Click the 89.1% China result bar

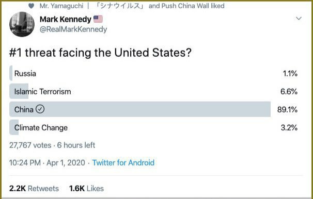(140, 109)
